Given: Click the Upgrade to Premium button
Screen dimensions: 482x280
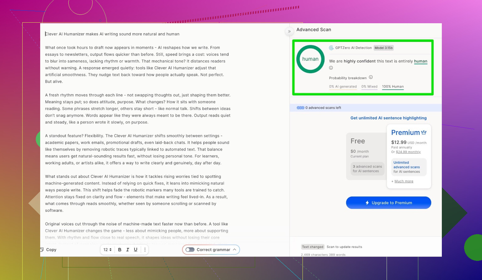Looking at the screenshot, I should [388, 203].
